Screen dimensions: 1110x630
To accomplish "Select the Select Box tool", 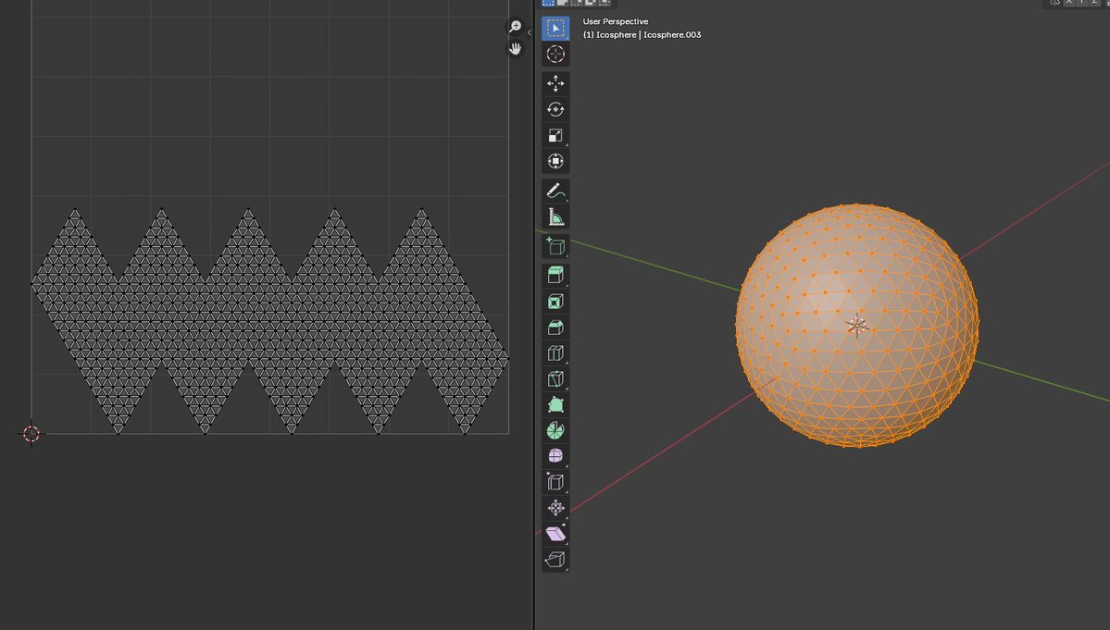I will pos(555,29).
